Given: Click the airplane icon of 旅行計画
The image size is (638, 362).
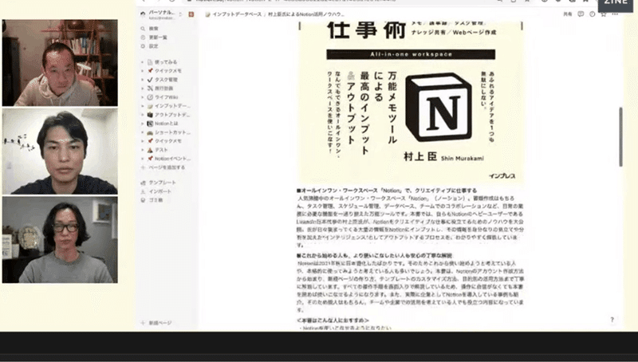Looking at the screenshot, I should 150,89.
